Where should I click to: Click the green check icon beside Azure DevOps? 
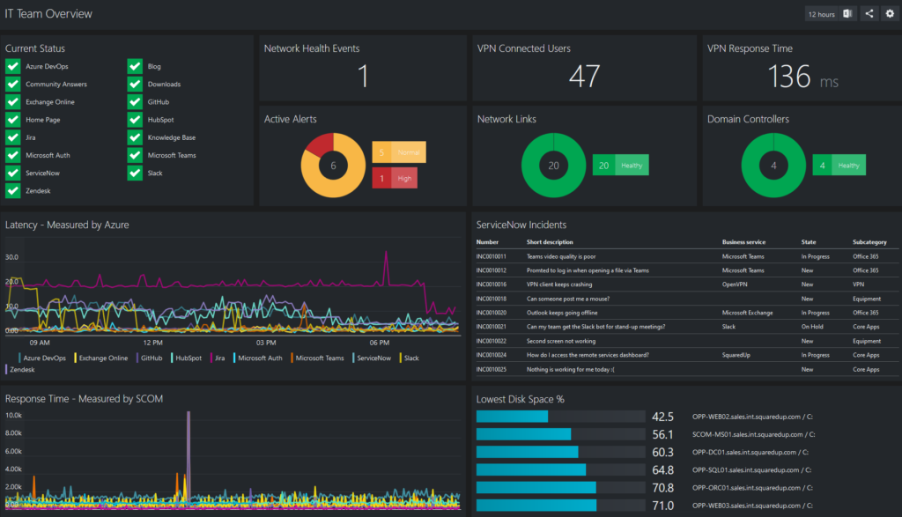tap(12, 66)
